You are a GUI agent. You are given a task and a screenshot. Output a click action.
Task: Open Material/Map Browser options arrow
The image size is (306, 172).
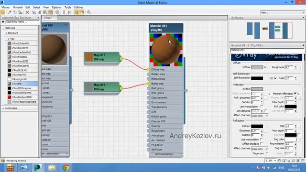click(x=3, y=22)
